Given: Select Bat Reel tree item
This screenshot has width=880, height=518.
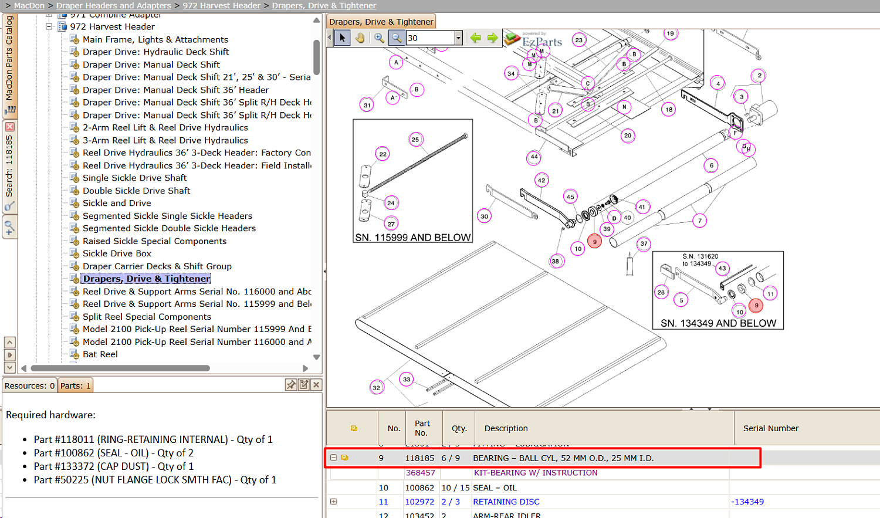Looking at the screenshot, I should pyautogui.click(x=100, y=354).
